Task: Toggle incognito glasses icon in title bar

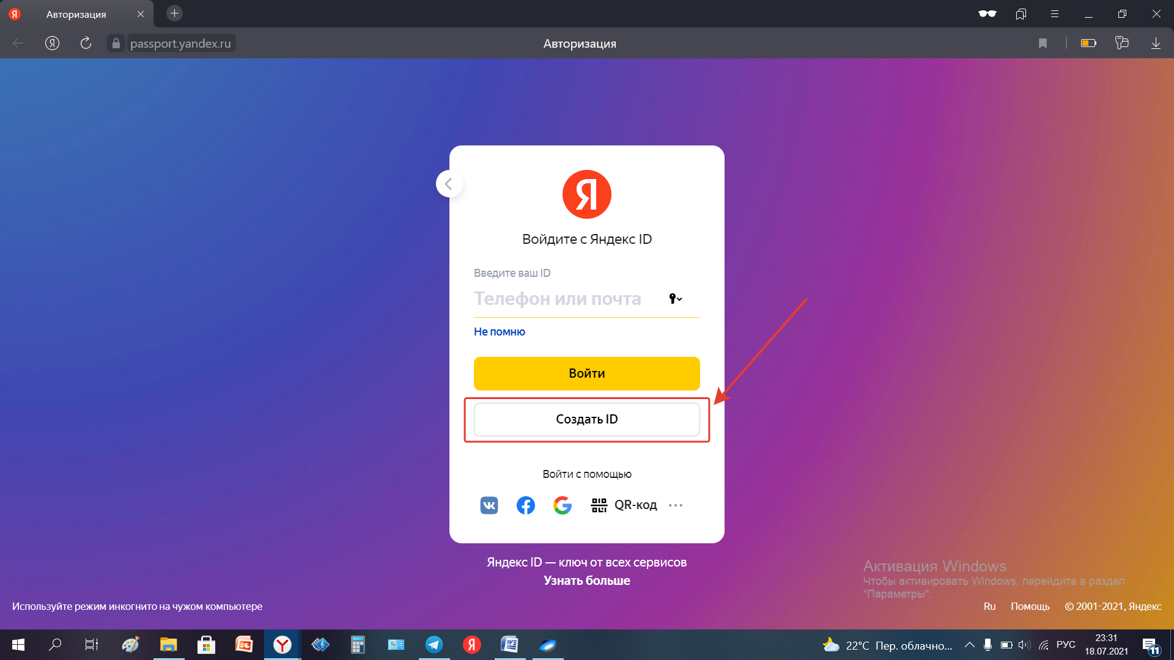Action: (987, 13)
